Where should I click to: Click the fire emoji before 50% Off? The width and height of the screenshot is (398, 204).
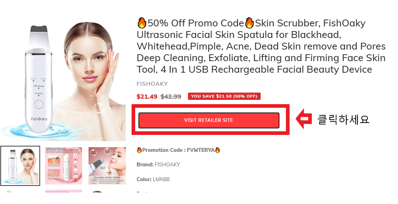(142, 23)
